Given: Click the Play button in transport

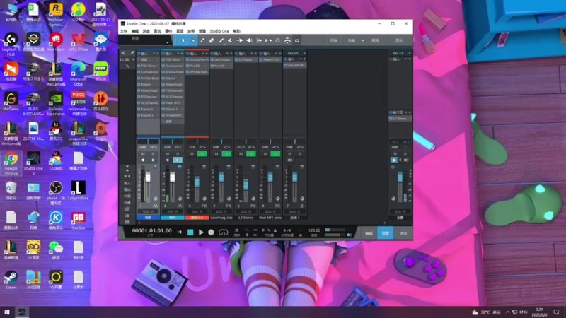Looking at the screenshot, I should tap(201, 232).
